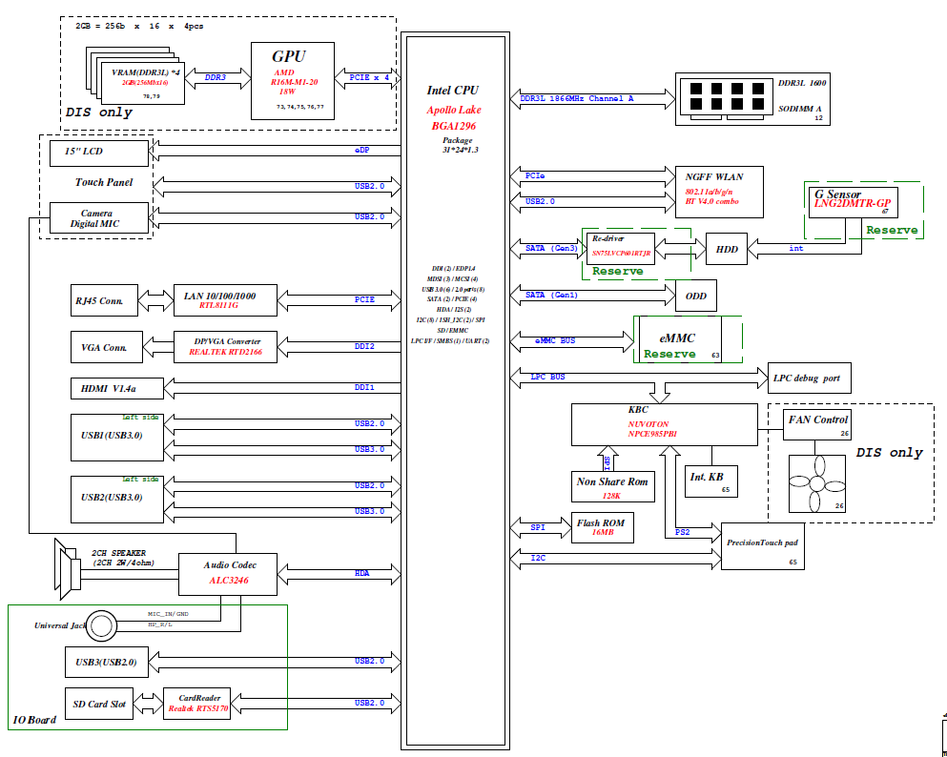Click the cooling fan symbol

tap(814, 481)
